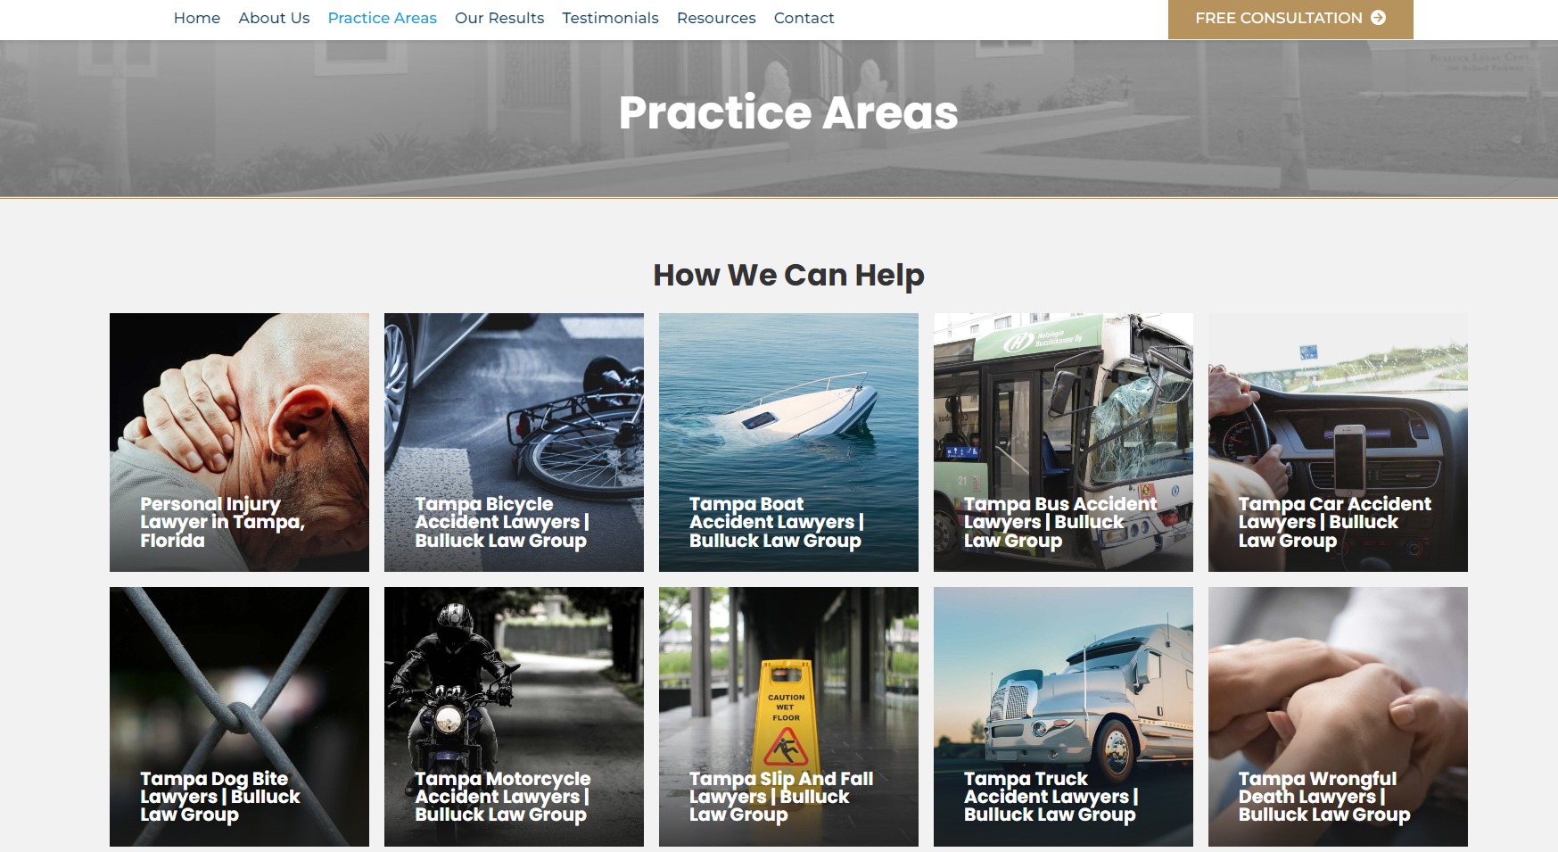The width and height of the screenshot is (1558, 852).
Task: Select Tampa Motorcycle Accident Lawyers card
Action: tap(514, 716)
